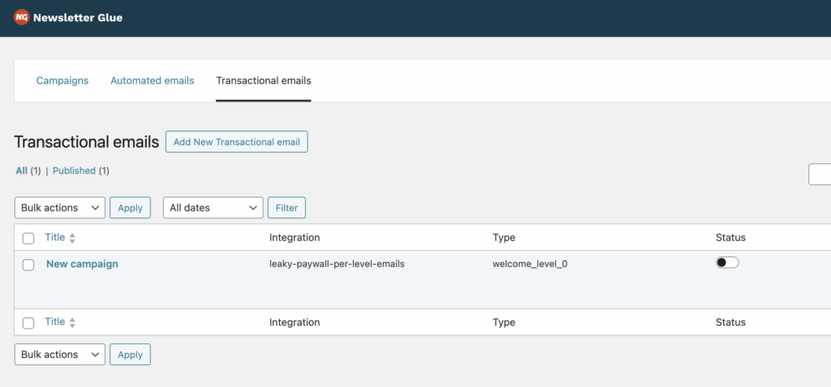
Task: Tick the New campaign row checkbox
Action: click(x=28, y=264)
